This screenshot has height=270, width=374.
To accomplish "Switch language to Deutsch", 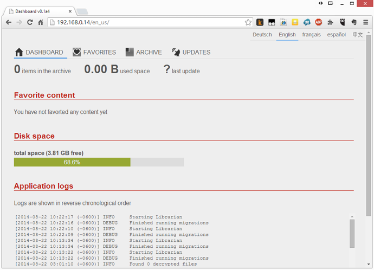I will point(262,35).
